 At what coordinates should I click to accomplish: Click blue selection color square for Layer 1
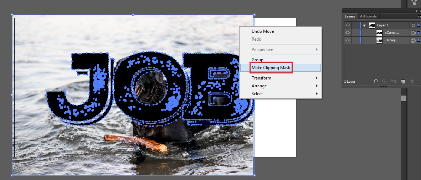(x=419, y=25)
